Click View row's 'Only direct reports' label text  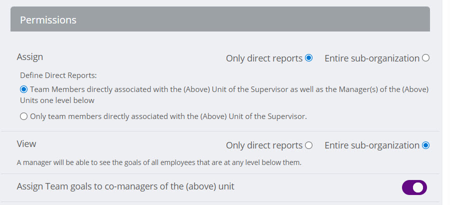tap(264, 145)
